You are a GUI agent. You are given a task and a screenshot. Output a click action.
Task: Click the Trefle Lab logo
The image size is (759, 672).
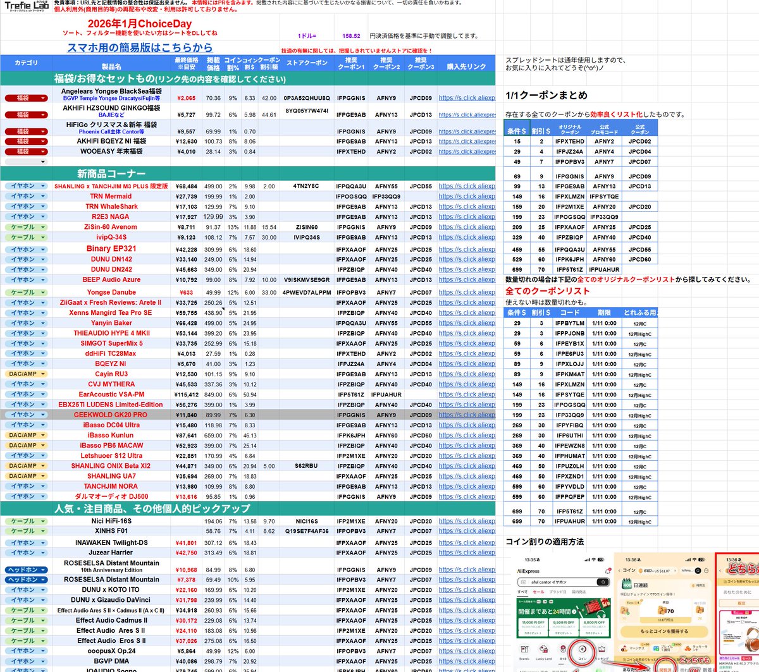pos(26,7)
